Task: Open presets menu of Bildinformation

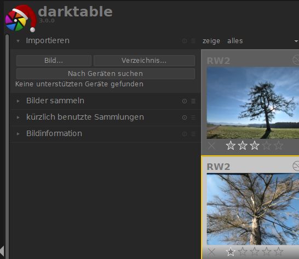Action: click(x=193, y=134)
